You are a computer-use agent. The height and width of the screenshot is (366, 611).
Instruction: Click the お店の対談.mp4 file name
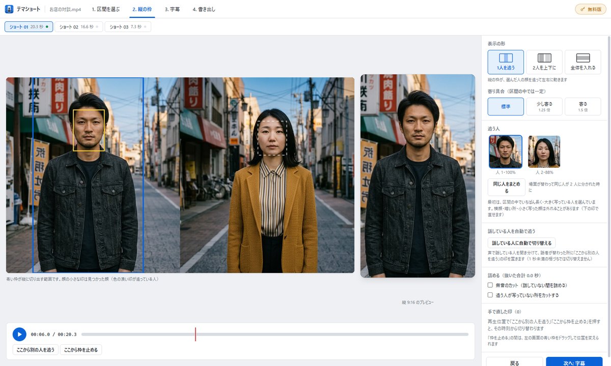[65, 9]
